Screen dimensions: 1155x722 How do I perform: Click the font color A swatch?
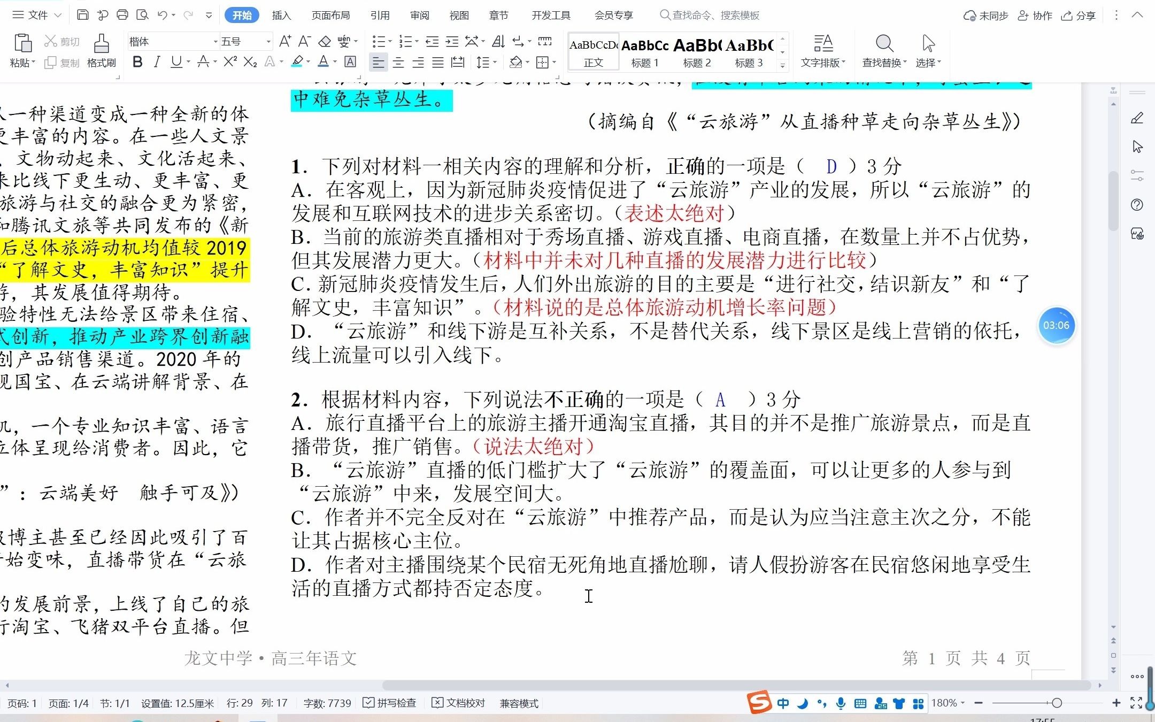(x=324, y=62)
